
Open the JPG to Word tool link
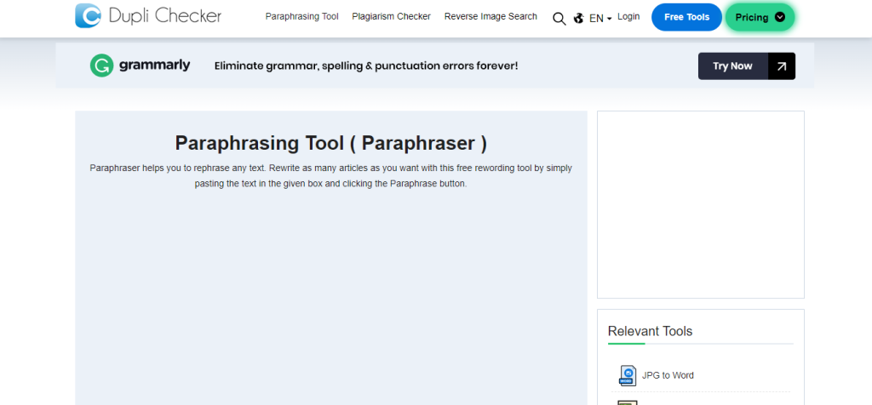click(668, 375)
